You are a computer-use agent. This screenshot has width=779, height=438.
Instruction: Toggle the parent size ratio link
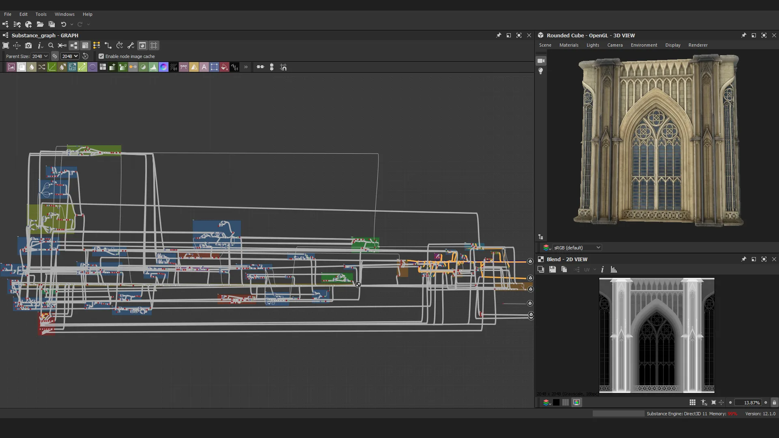coord(55,56)
